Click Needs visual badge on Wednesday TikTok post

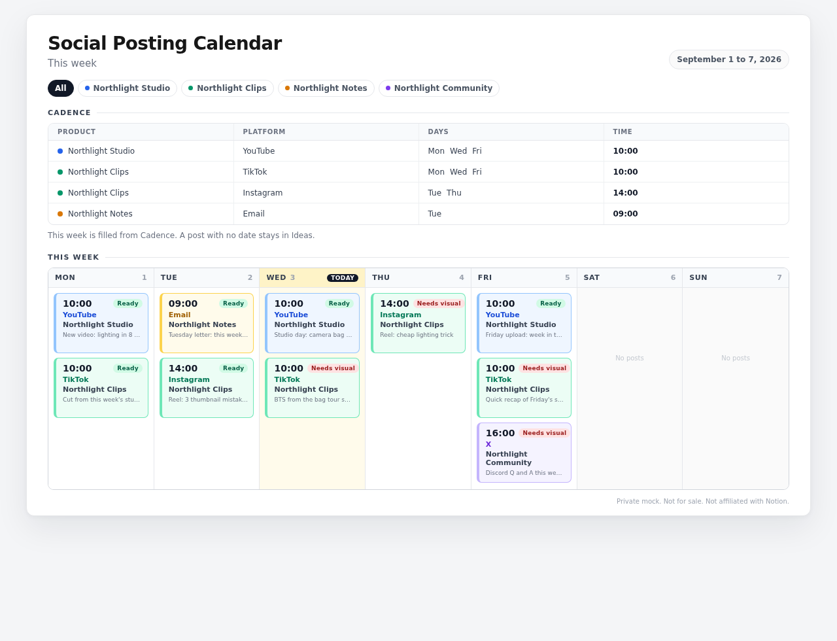pos(333,368)
